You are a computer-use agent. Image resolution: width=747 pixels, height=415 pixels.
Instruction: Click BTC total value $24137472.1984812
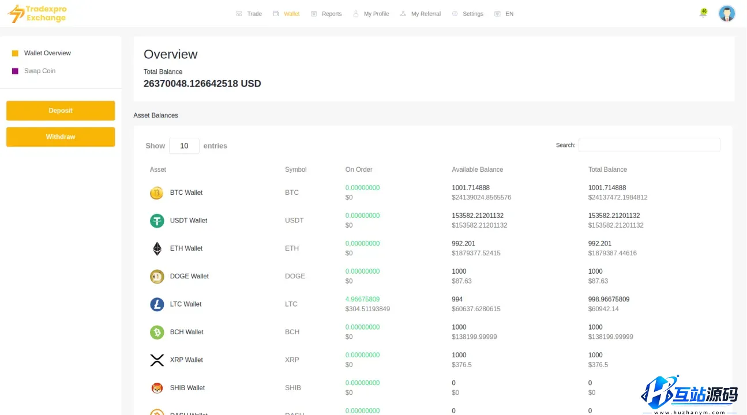tap(618, 198)
